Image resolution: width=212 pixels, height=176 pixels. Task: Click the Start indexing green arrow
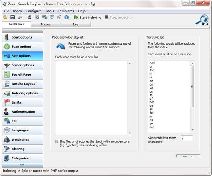click(76, 17)
